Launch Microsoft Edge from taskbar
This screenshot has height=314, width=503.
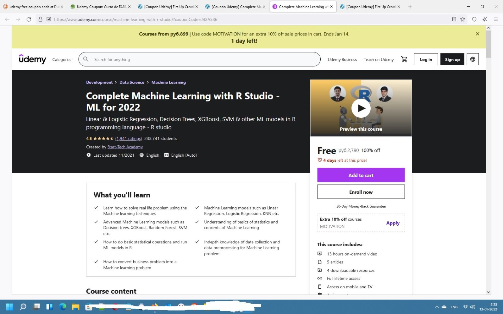point(63,307)
